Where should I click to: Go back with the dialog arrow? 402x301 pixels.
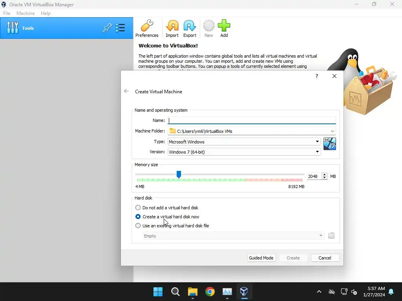click(126, 91)
